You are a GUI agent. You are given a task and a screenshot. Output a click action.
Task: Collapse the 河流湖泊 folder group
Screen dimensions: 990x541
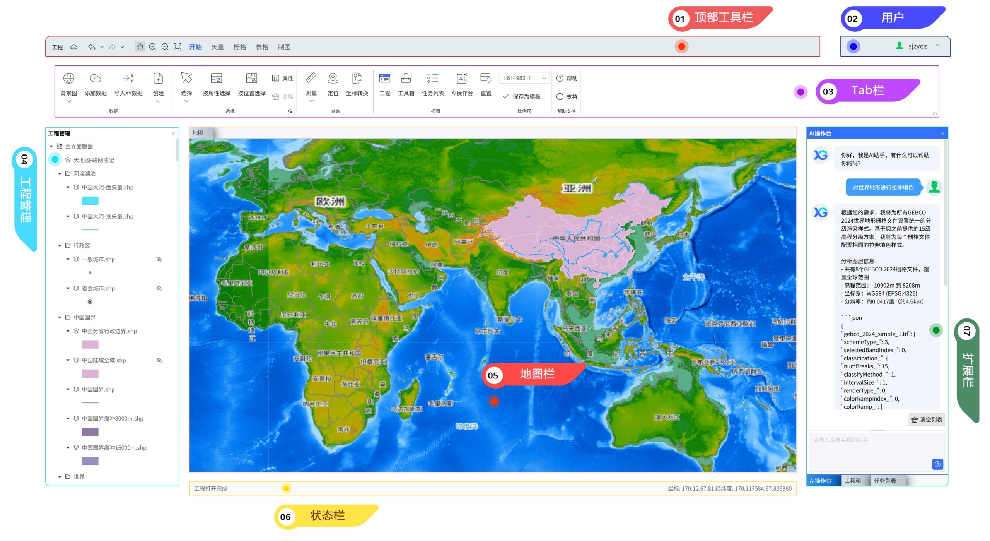click(60, 174)
